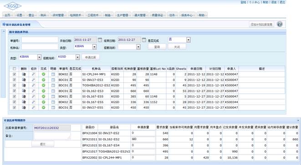The image size is (301, 165).
Task: Toggle the select-all checkbox in table header
Action: pos(14,69)
